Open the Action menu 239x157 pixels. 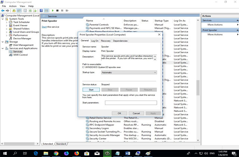[13, 6]
